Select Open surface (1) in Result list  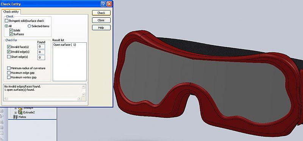click(64, 45)
